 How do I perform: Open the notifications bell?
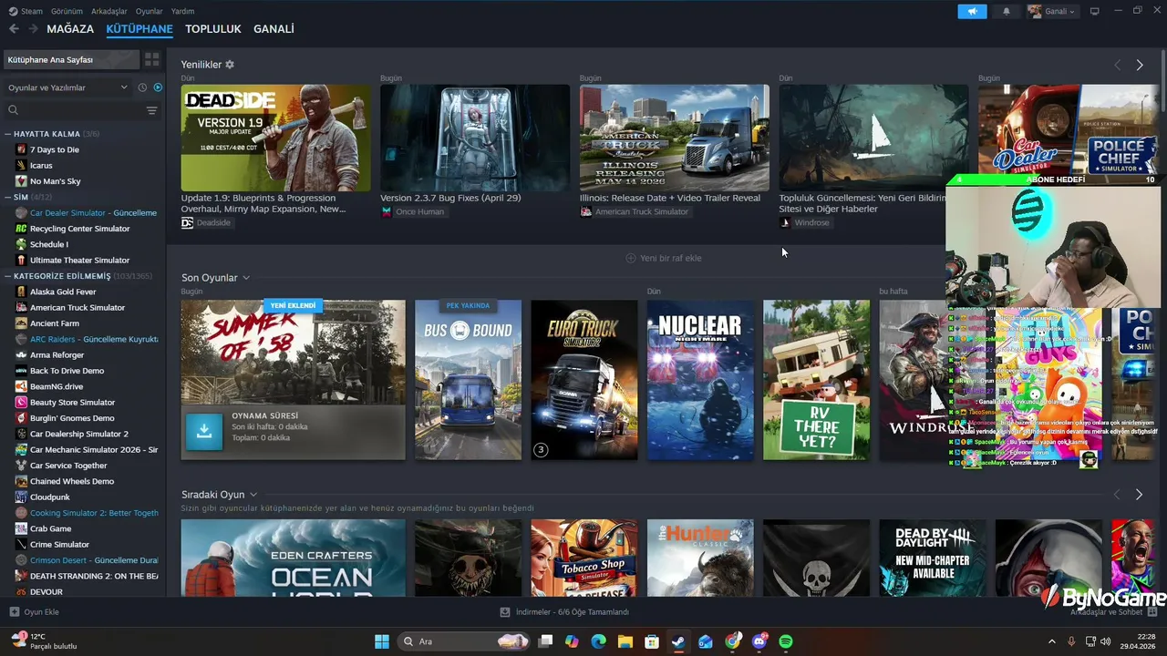coord(1007,11)
